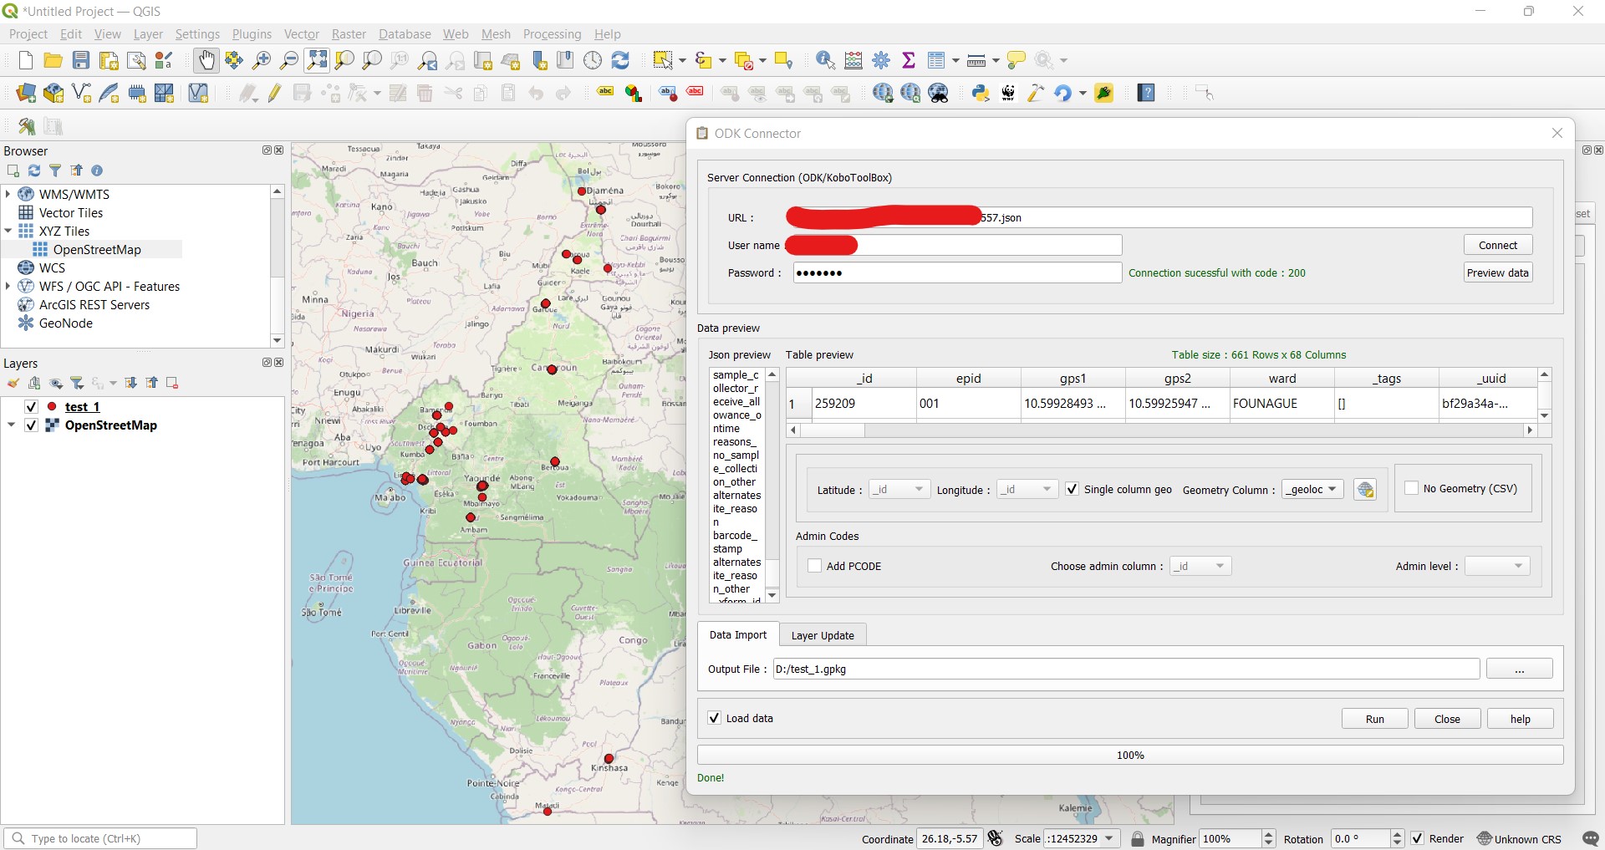
Task: Open the Identify Features tool
Action: click(x=825, y=60)
